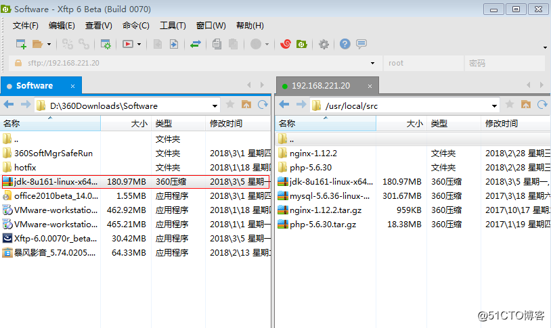Close the 192.168.221.20 tab
This screenshot has height=328, width=551.
click(370, 86)
